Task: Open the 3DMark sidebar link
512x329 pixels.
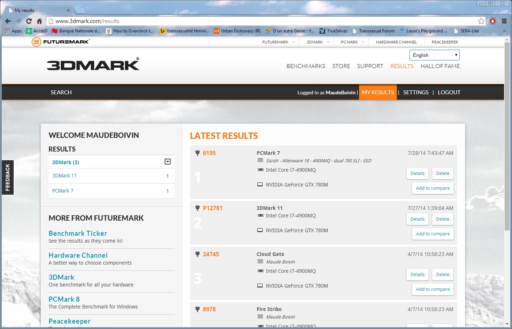Action: 62,277
